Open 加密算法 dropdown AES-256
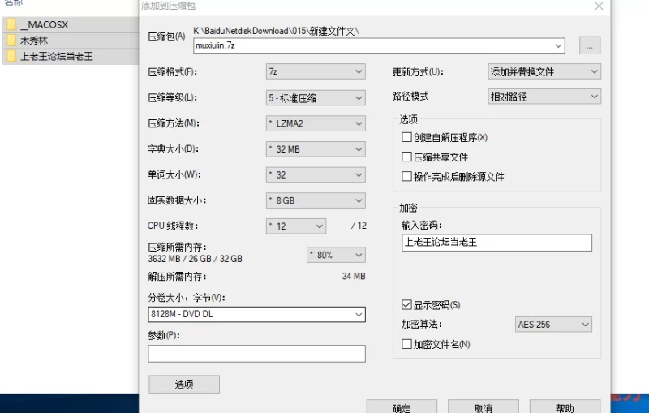Viewport: 649px width, 413px height. coord(553,325)
